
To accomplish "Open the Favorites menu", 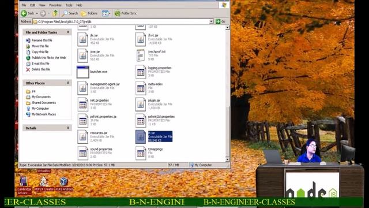I will tap(55, 5).
